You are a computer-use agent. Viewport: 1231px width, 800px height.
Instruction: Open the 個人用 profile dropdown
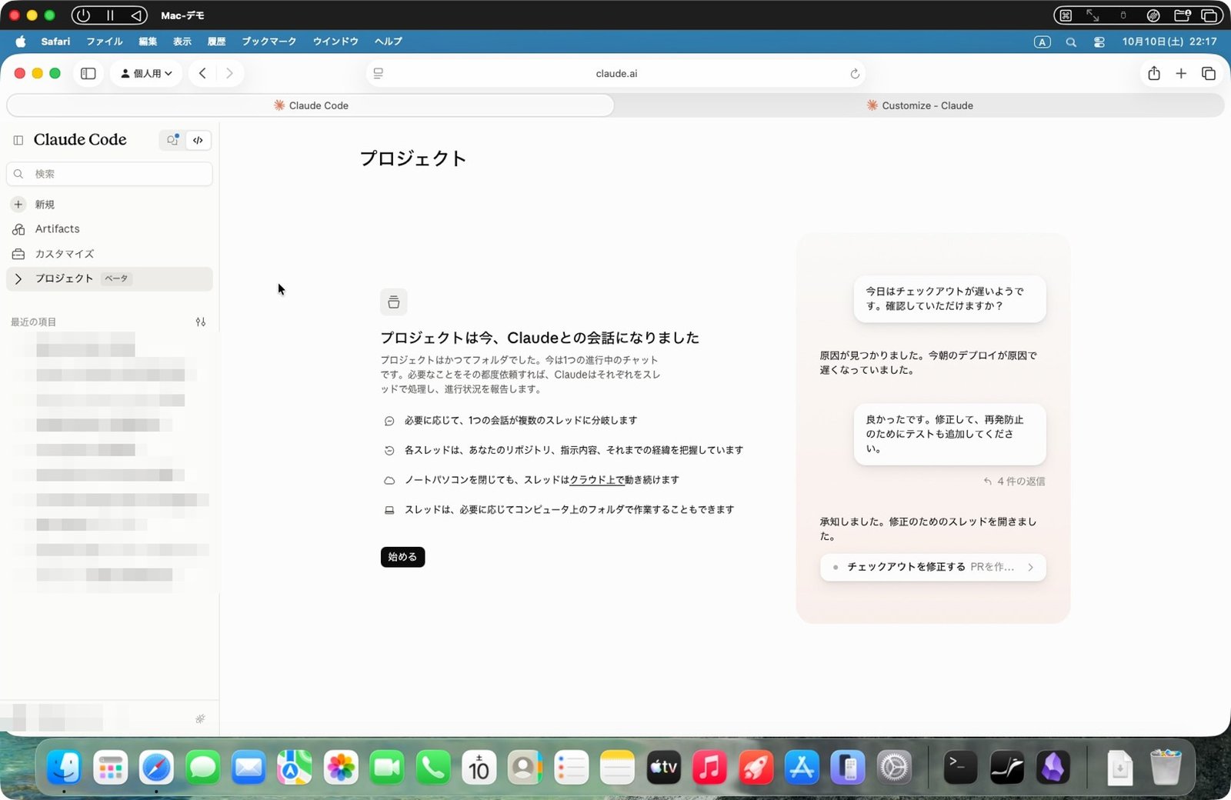pos(146,73)
